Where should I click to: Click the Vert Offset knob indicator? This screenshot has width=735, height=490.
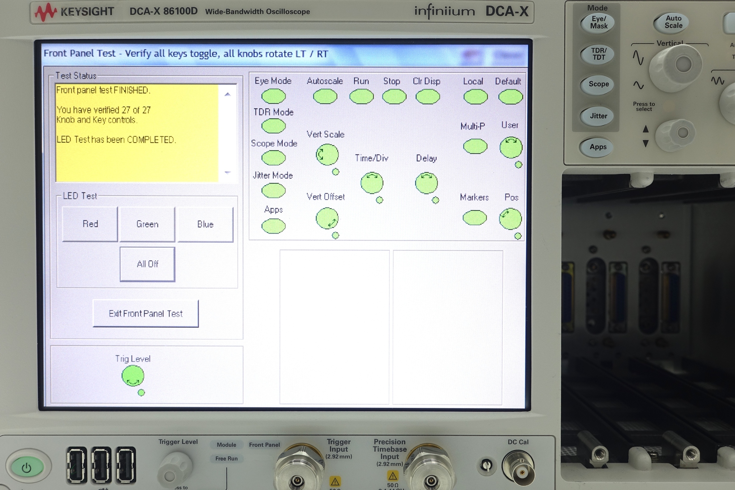327,218
